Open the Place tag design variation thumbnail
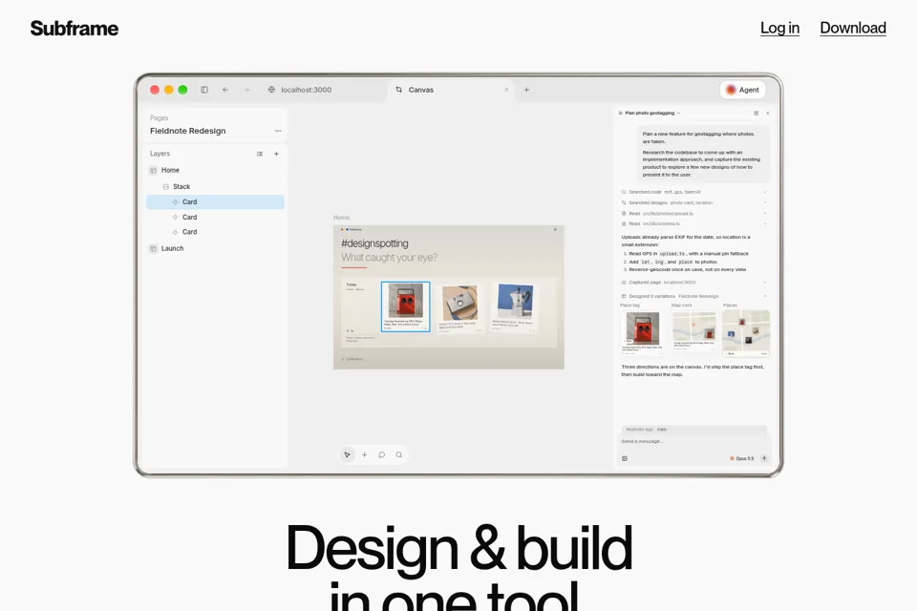 tap(643, 332)
